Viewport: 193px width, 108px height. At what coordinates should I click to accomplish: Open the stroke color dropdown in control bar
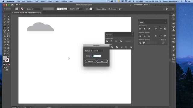coord(24,9)
